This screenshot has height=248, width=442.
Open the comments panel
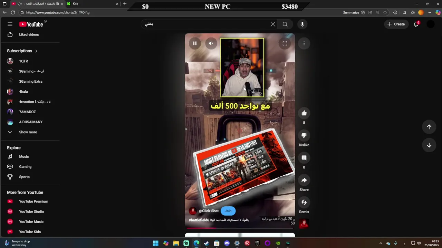tap(304, 158)
